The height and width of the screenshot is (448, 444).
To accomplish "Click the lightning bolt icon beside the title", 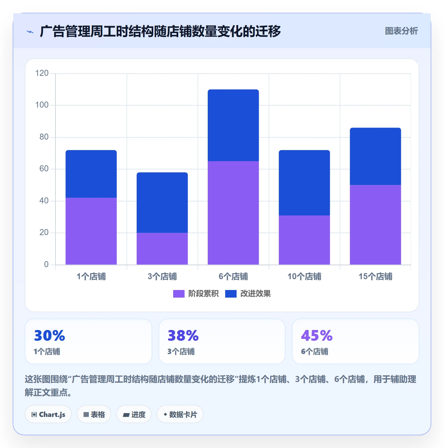I will pyautogui.click(x=30, y=32).
